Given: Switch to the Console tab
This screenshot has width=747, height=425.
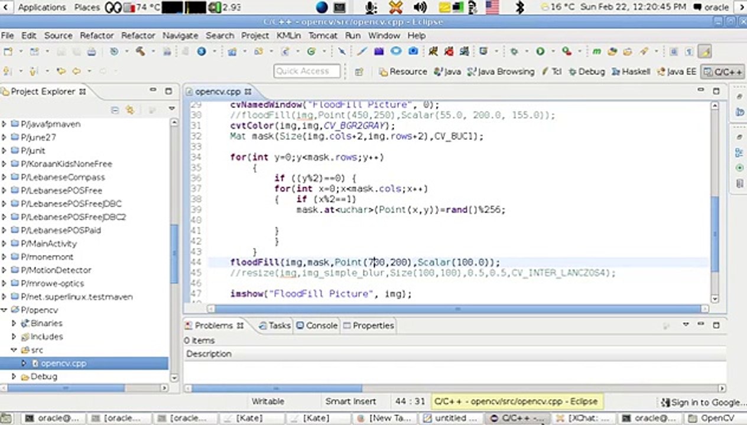Looking at the screenshot, I should [x=316, y=325].
